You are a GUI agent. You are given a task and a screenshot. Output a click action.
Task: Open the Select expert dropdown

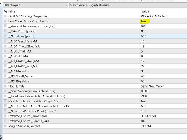pyautogui.click(x=35, y=5)
